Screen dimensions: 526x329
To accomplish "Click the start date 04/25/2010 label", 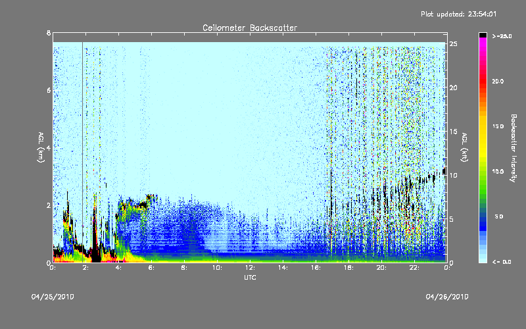I will 53,297.
